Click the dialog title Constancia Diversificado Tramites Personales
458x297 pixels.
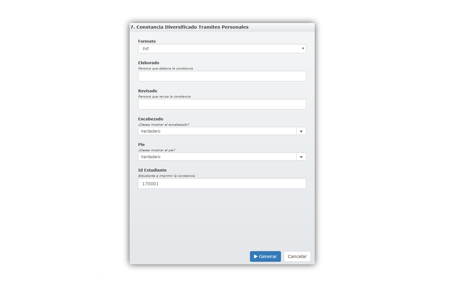pyautogui.click(x=189, y=27)
